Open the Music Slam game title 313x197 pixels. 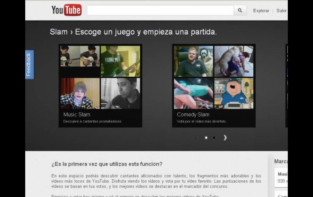pyautogui.click(x=76, y=115)
